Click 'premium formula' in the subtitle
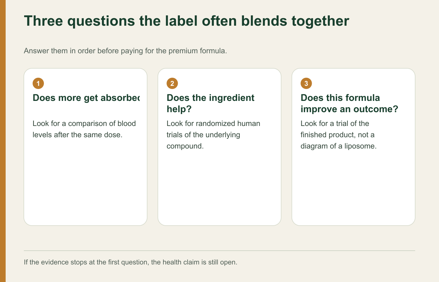Image resolution: width=439 pixels, height=282 pixels. point(198,51)
